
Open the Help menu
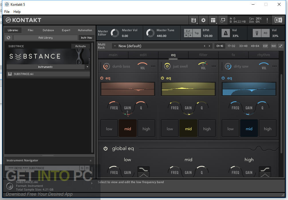(17, 11)
